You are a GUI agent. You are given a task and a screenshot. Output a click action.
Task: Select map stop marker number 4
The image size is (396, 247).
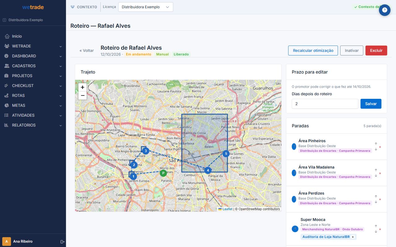[208, 170]
